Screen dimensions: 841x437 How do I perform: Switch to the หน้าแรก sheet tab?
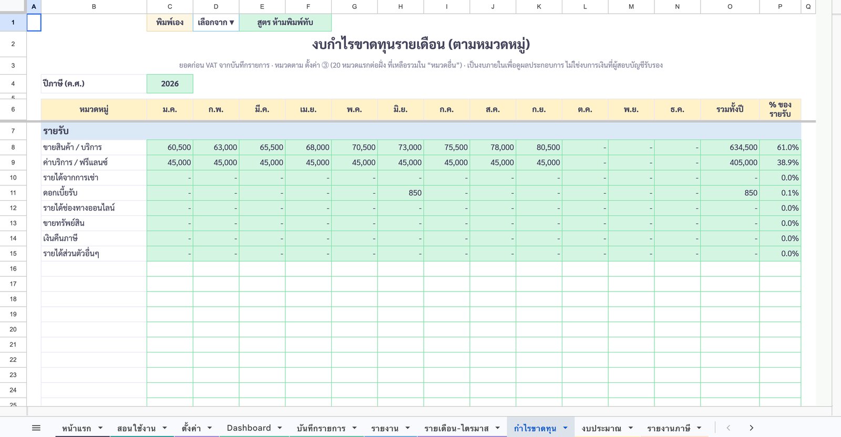(x=76, y=428)
